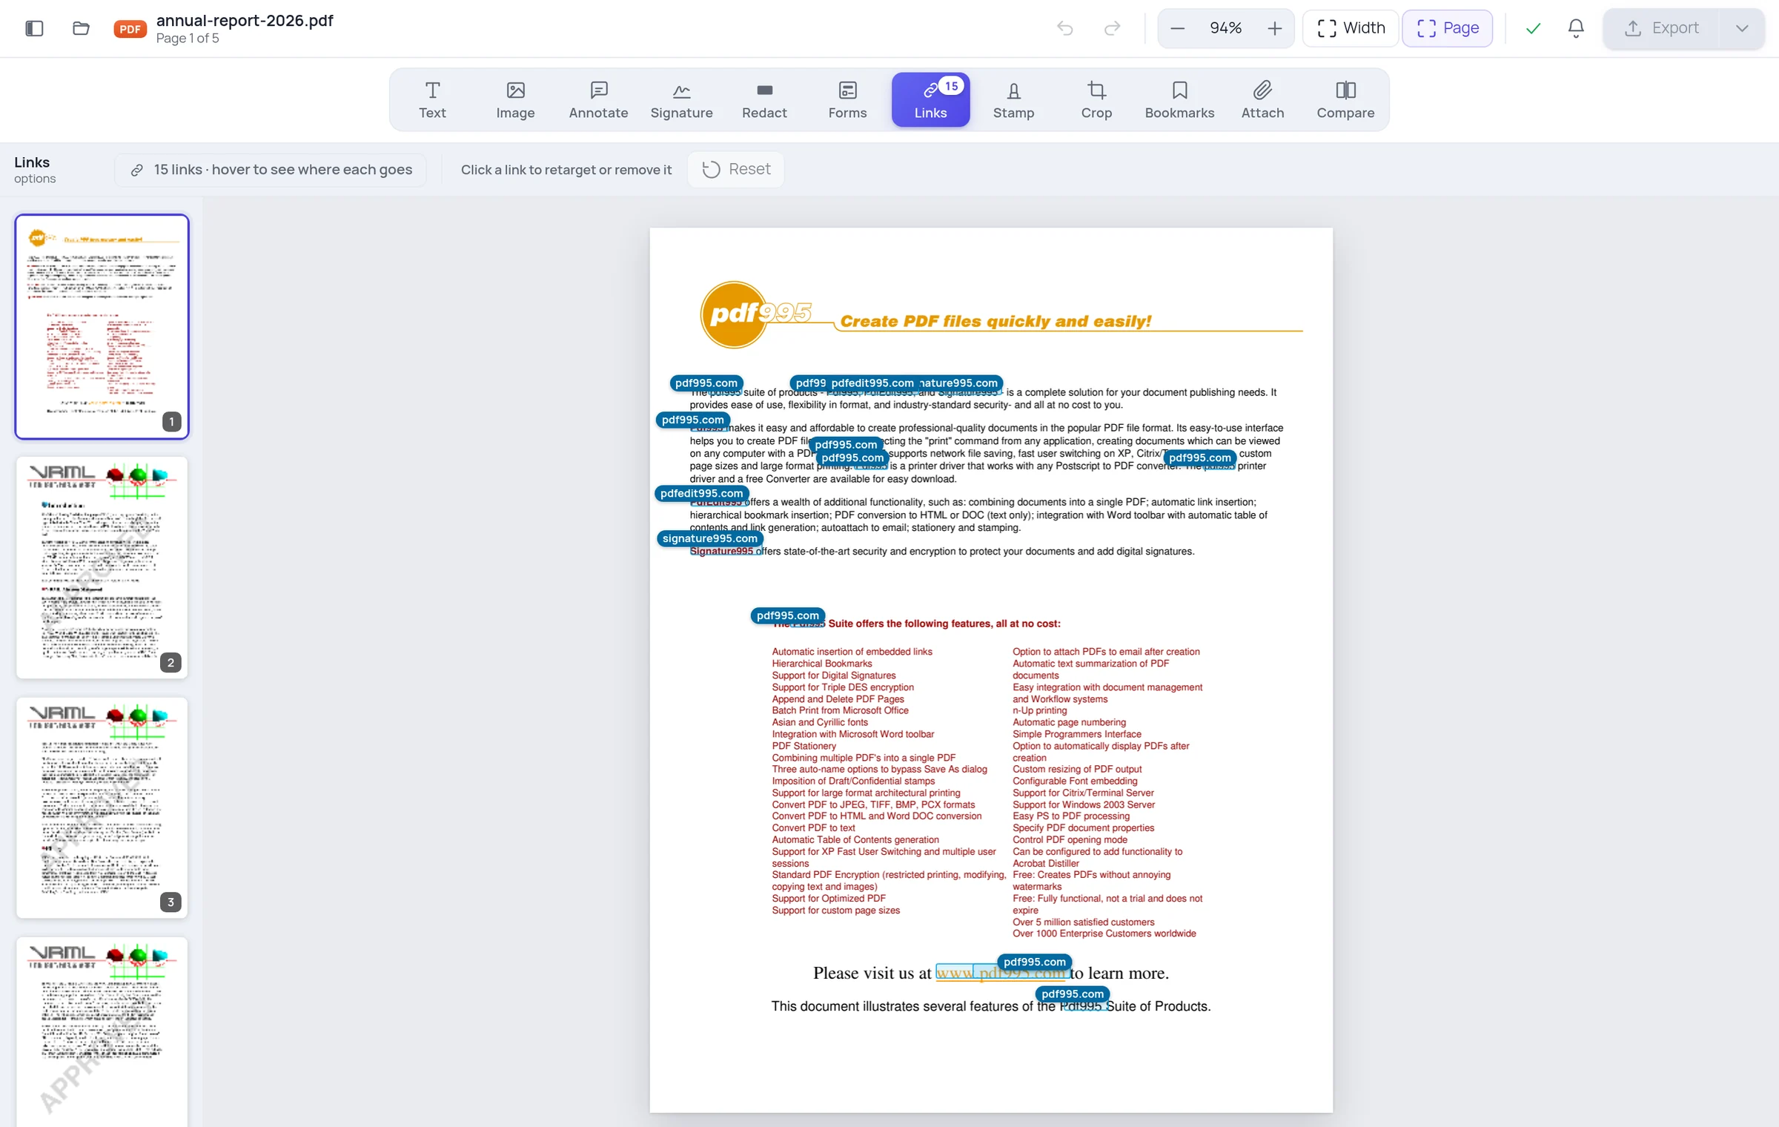Click the green checkmark status icon

pos(1533,28)
